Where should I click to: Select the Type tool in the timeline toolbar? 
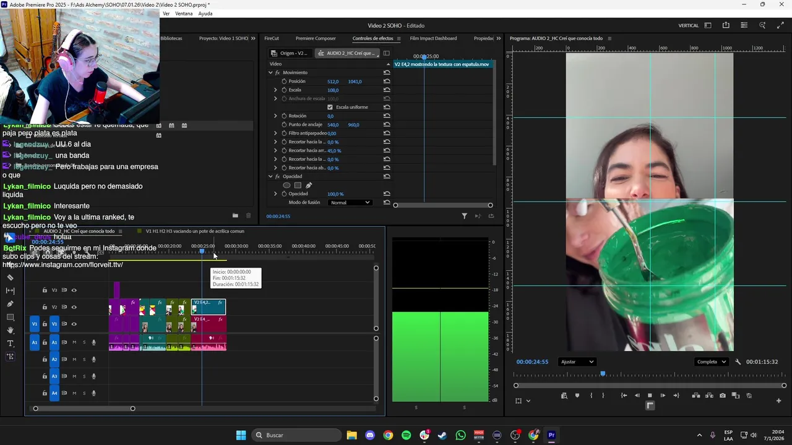[11, 343]
